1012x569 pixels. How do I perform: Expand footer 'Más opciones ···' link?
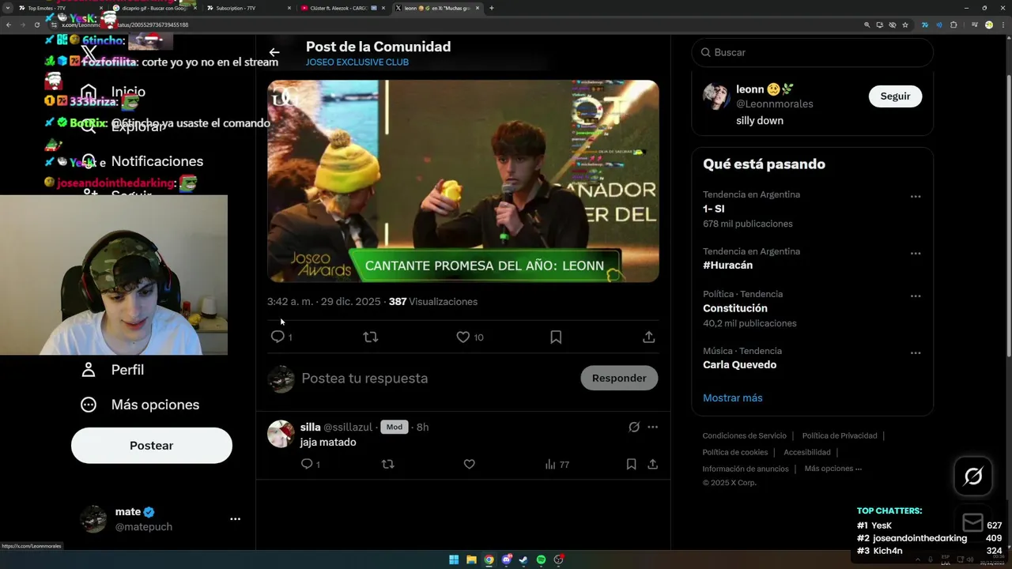[833, 469]
